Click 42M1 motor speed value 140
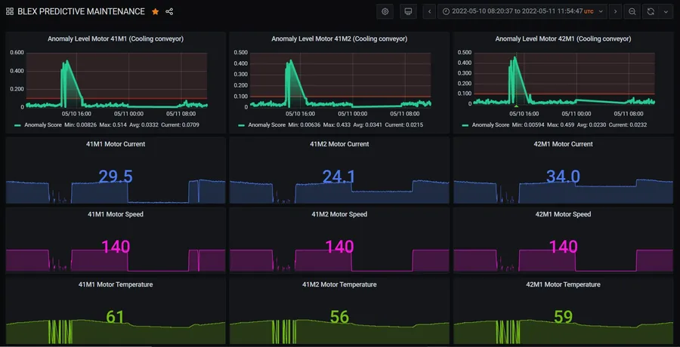The width and height of the screenshot is (680, 347). (563, 247)
